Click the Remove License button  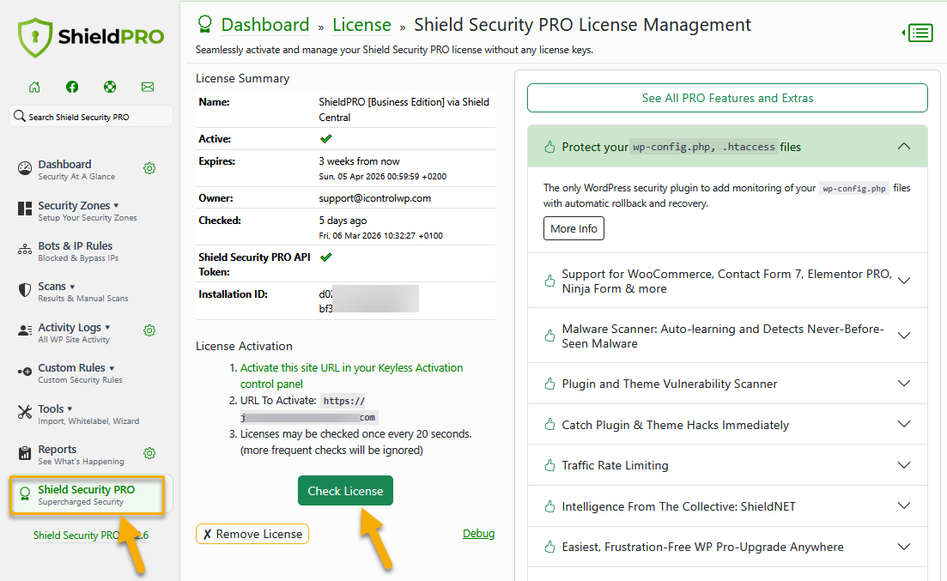(x=252, y=534)
